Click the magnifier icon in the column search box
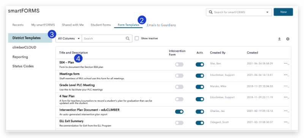304x138 pixels. [128, 39]
